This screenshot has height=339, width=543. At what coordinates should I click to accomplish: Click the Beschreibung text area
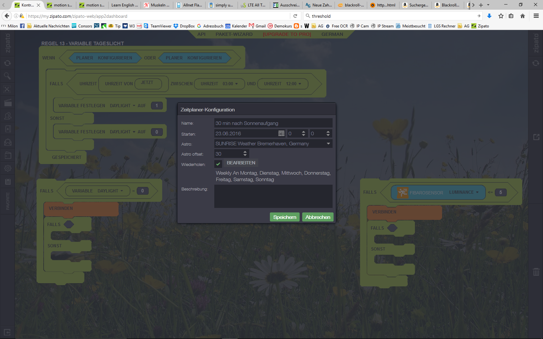point(273,196)
